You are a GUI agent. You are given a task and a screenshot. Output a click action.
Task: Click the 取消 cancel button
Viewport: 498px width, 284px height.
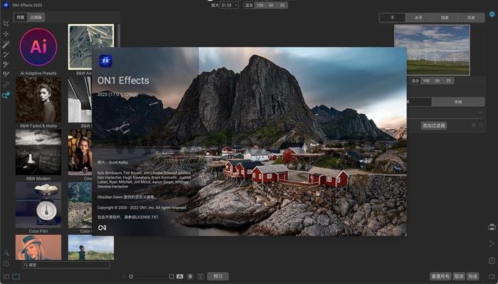459,276
